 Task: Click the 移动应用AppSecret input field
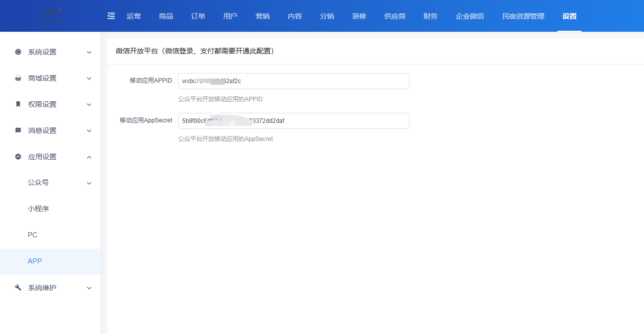point(294,121)
